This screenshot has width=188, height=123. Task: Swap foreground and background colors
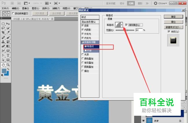[8, 69]
